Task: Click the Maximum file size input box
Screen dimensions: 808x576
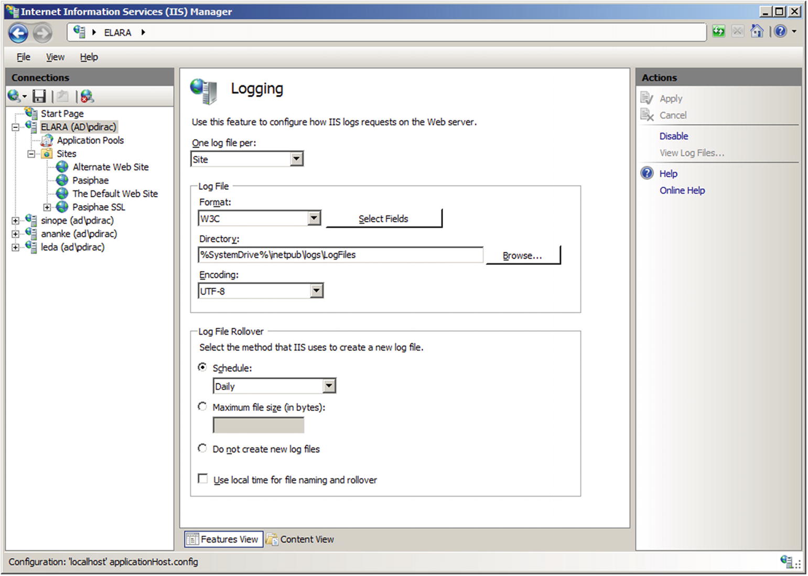Action: (x=258, y=425)
